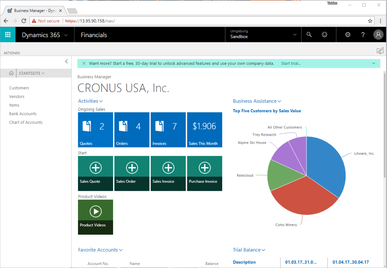Open the settings gear icon
The height and width of the screenshot is (268, 387).
click(348, 35)
